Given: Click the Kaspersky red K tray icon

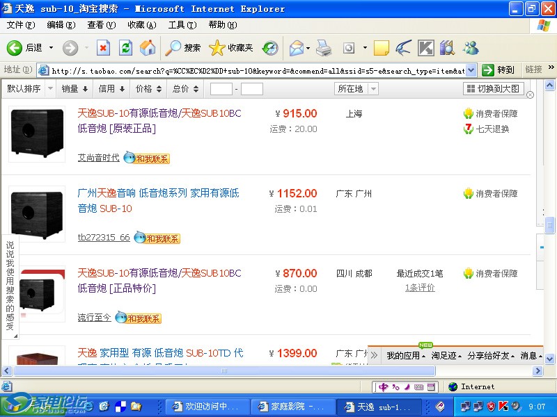Looking at the screenshot, I should (x=503, y=406).
